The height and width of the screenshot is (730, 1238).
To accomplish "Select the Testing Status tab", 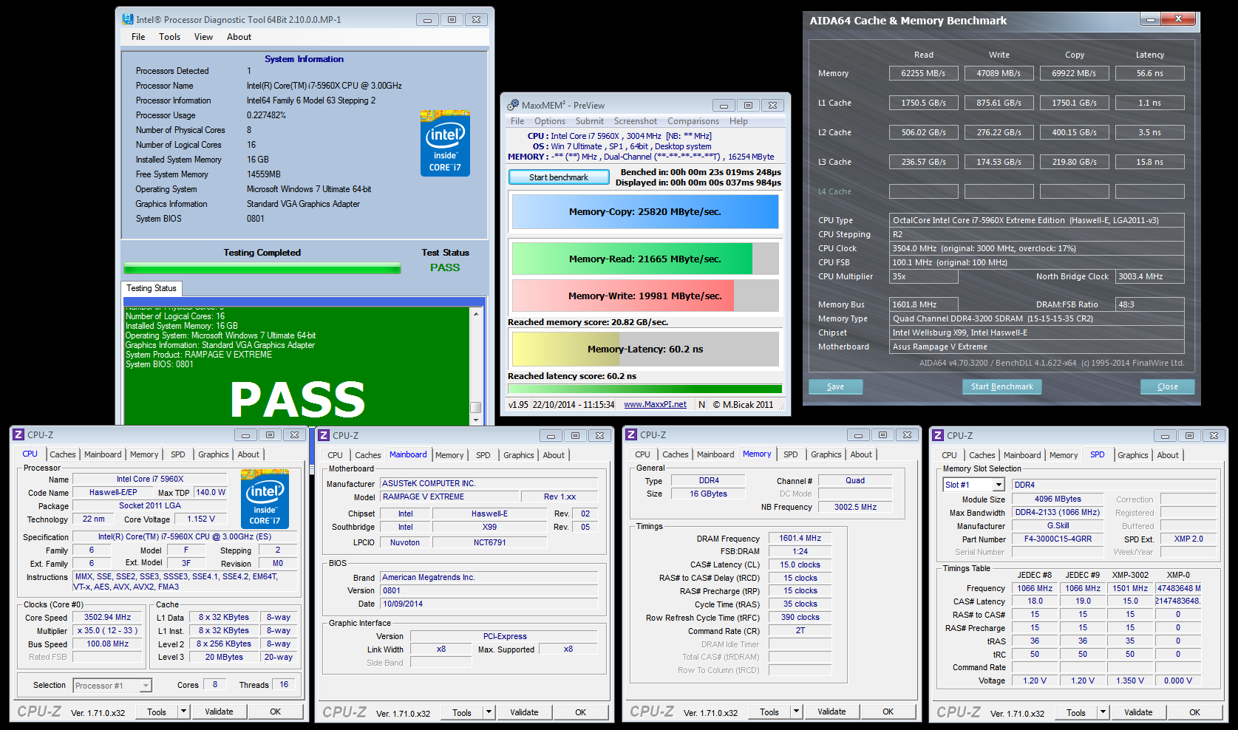I will coord(152,288).
